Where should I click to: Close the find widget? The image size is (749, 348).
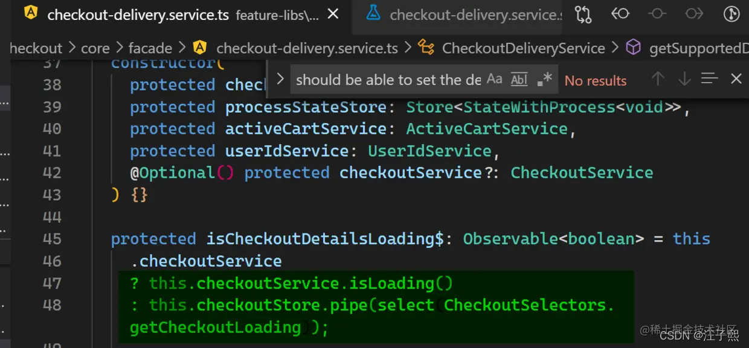(736, 78)
